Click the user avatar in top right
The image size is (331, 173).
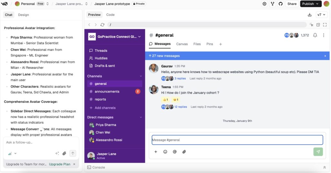tap(326, 4)
